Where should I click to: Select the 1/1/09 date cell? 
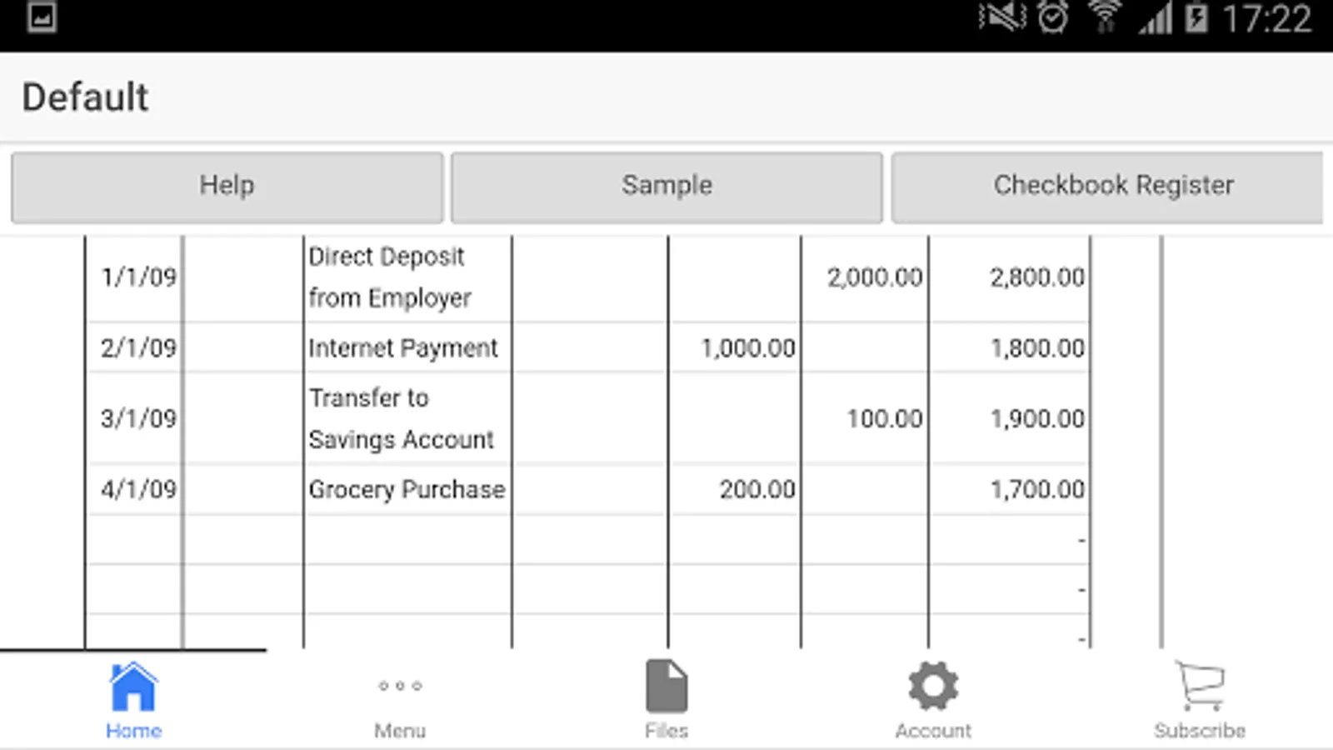(135, 277)
